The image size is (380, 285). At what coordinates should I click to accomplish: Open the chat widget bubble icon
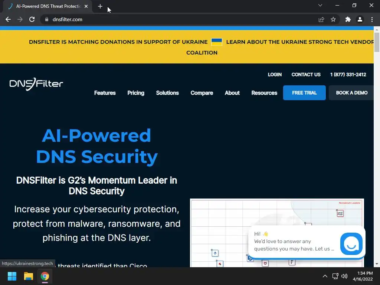tap(351, 244)
